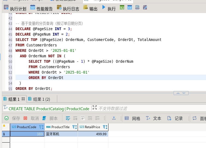Run the script with the 执行 play button
Screen dimensions: 206x148
pyautogui.click(x=109, y=9)
